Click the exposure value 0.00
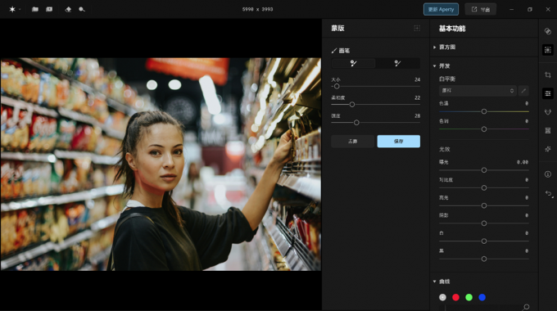This screenshot has width=557, height=311. (x=523, y=162)
